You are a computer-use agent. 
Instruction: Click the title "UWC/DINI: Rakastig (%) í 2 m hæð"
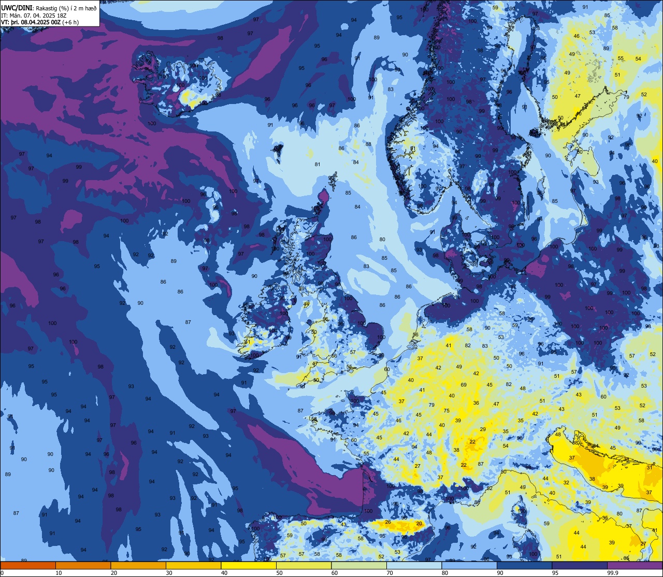tap(48, 8)
